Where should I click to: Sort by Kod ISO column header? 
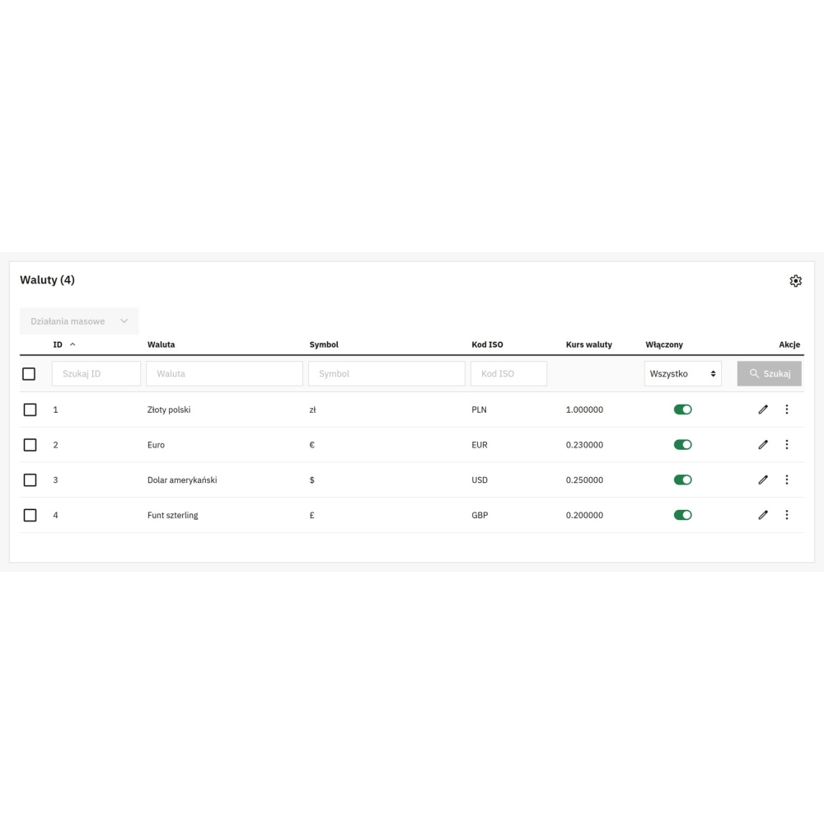click(x=487, y=344)
